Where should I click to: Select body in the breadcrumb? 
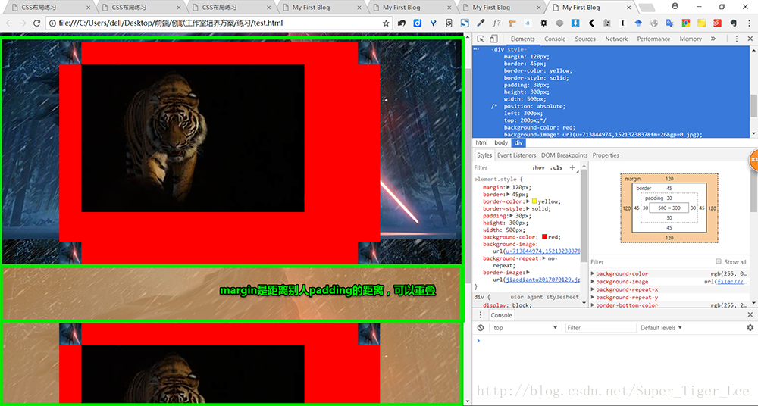coord(501,142)
